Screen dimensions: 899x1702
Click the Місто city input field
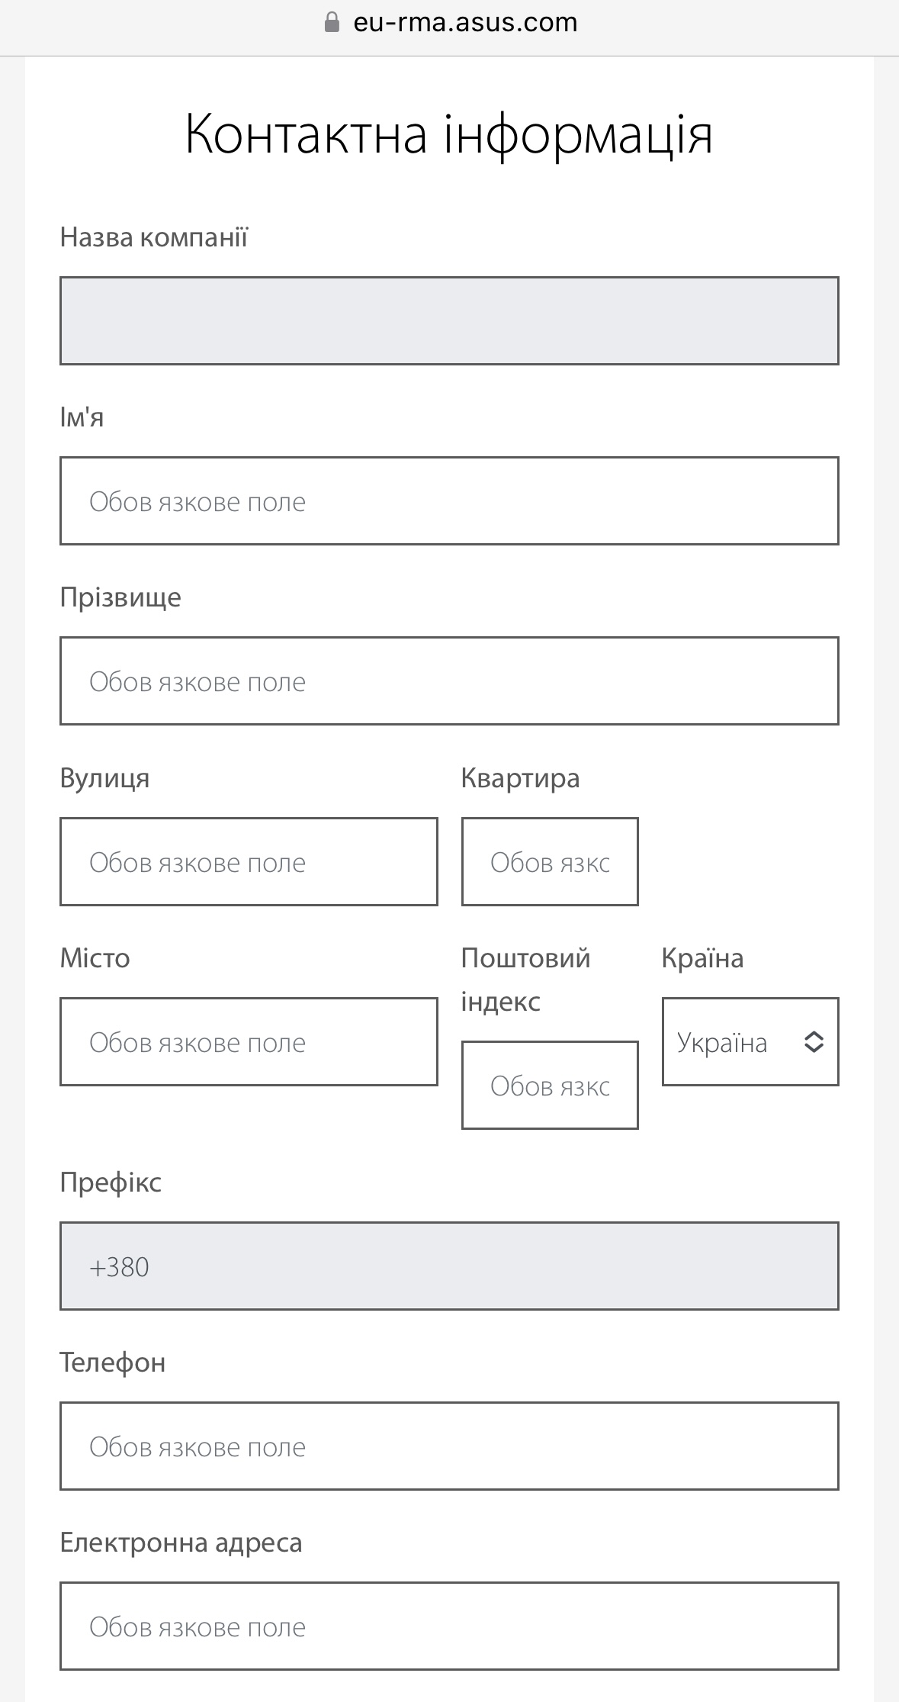pyautogui.click(x=249, y=1041)
